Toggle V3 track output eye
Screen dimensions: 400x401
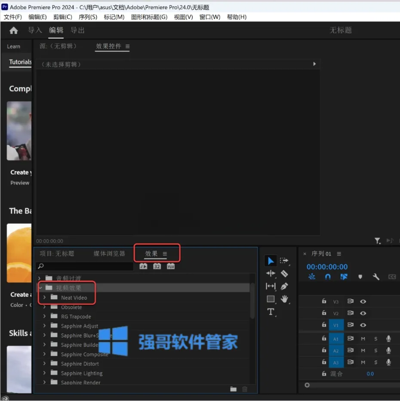point(363,302)
